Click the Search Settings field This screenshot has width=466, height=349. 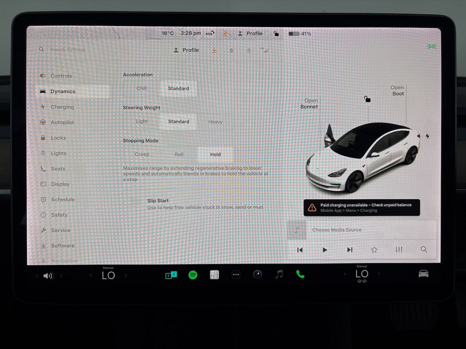point(68,49)
